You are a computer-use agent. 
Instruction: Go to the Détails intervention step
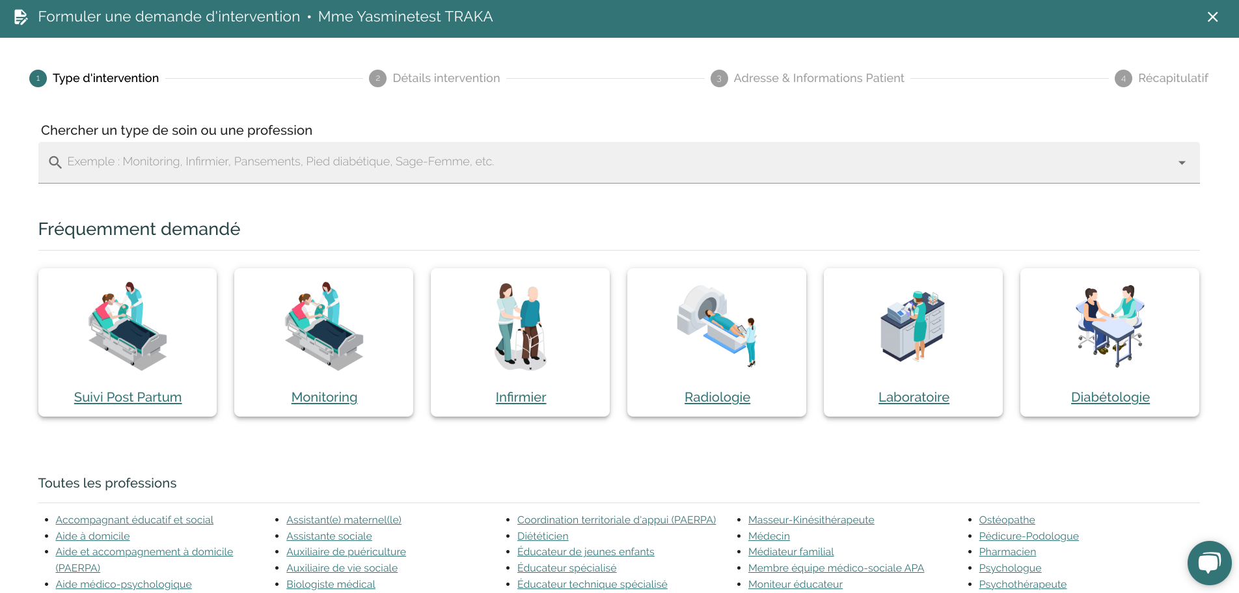446,78
